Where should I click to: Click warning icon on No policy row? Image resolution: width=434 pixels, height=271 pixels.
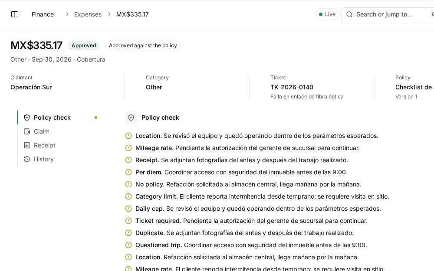128,184
